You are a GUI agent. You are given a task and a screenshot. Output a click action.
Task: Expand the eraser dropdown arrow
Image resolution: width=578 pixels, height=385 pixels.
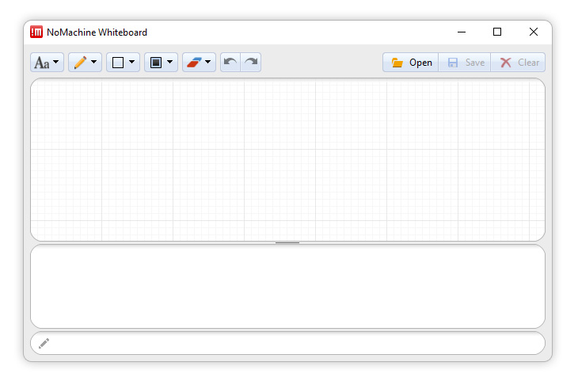click(x=208, y=63)
